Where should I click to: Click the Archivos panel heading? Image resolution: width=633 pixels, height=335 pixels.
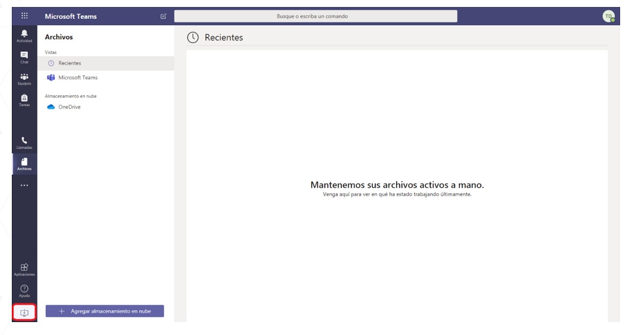[59, 37]
